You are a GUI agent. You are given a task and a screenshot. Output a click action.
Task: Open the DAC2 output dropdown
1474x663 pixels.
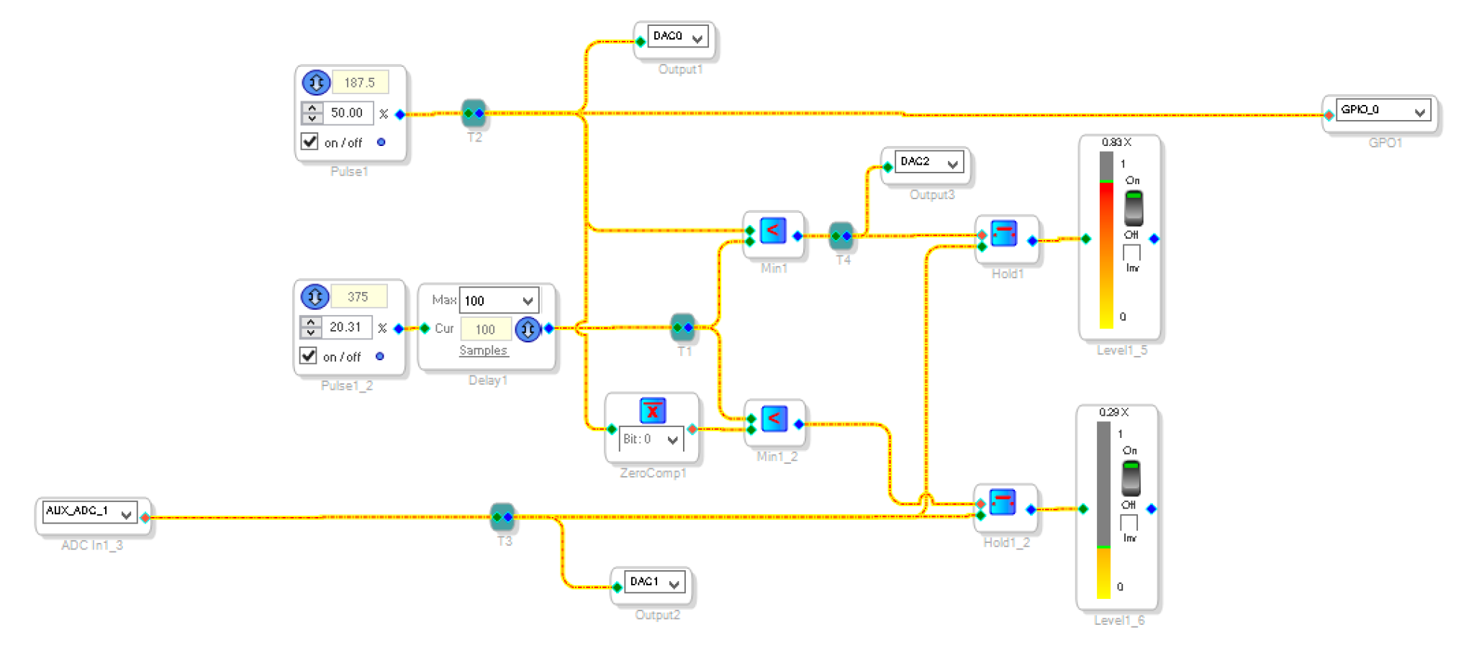tap(929, 163)
